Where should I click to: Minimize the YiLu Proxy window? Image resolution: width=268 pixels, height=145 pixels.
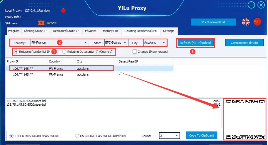coord(251,5)
